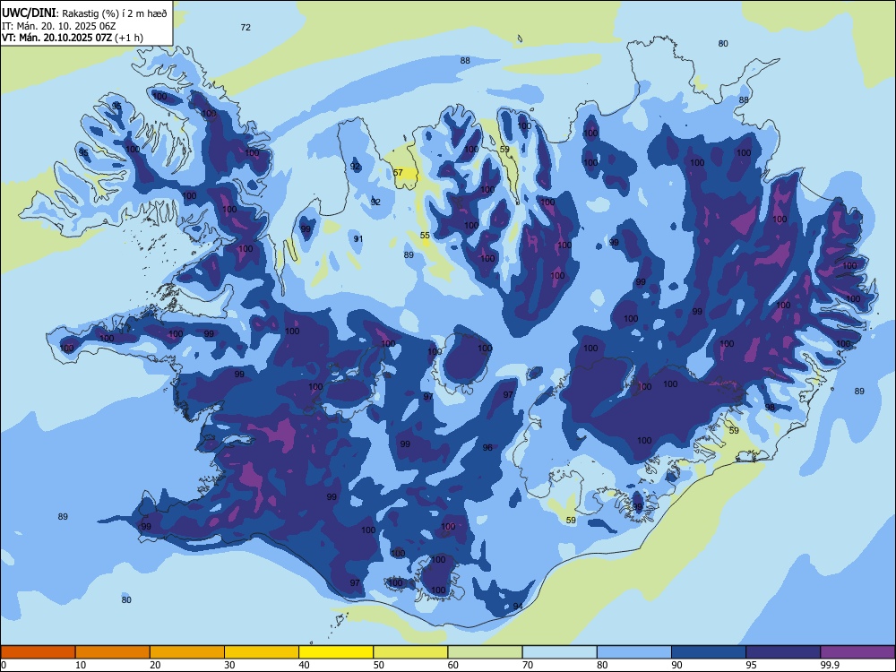Click the light blue 80–90 legend swatch

(634, 652)
